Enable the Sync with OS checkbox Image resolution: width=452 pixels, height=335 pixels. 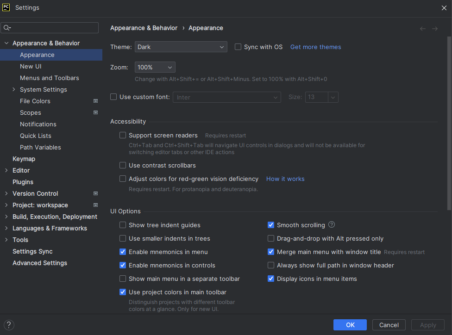[x=238, y=47]
